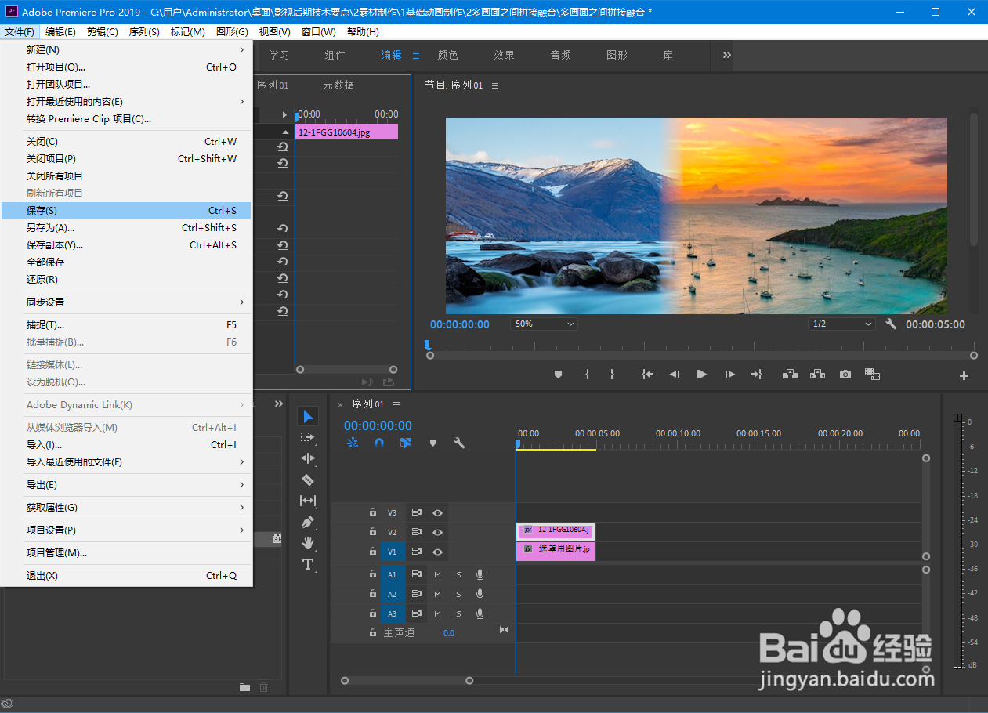Select the Selection arrow tool
The image size is (988, 713).
(x=308, y=416)
